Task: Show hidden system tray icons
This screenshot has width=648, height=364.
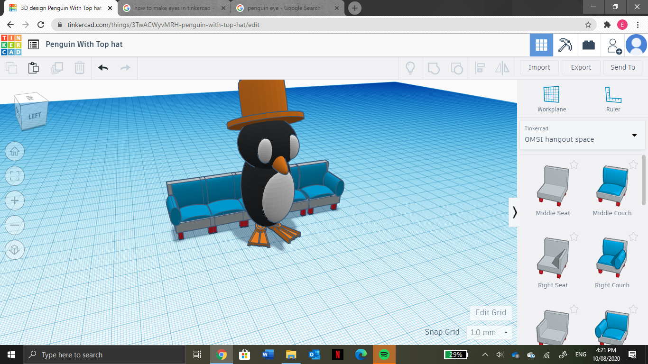Action: [485, 355]
